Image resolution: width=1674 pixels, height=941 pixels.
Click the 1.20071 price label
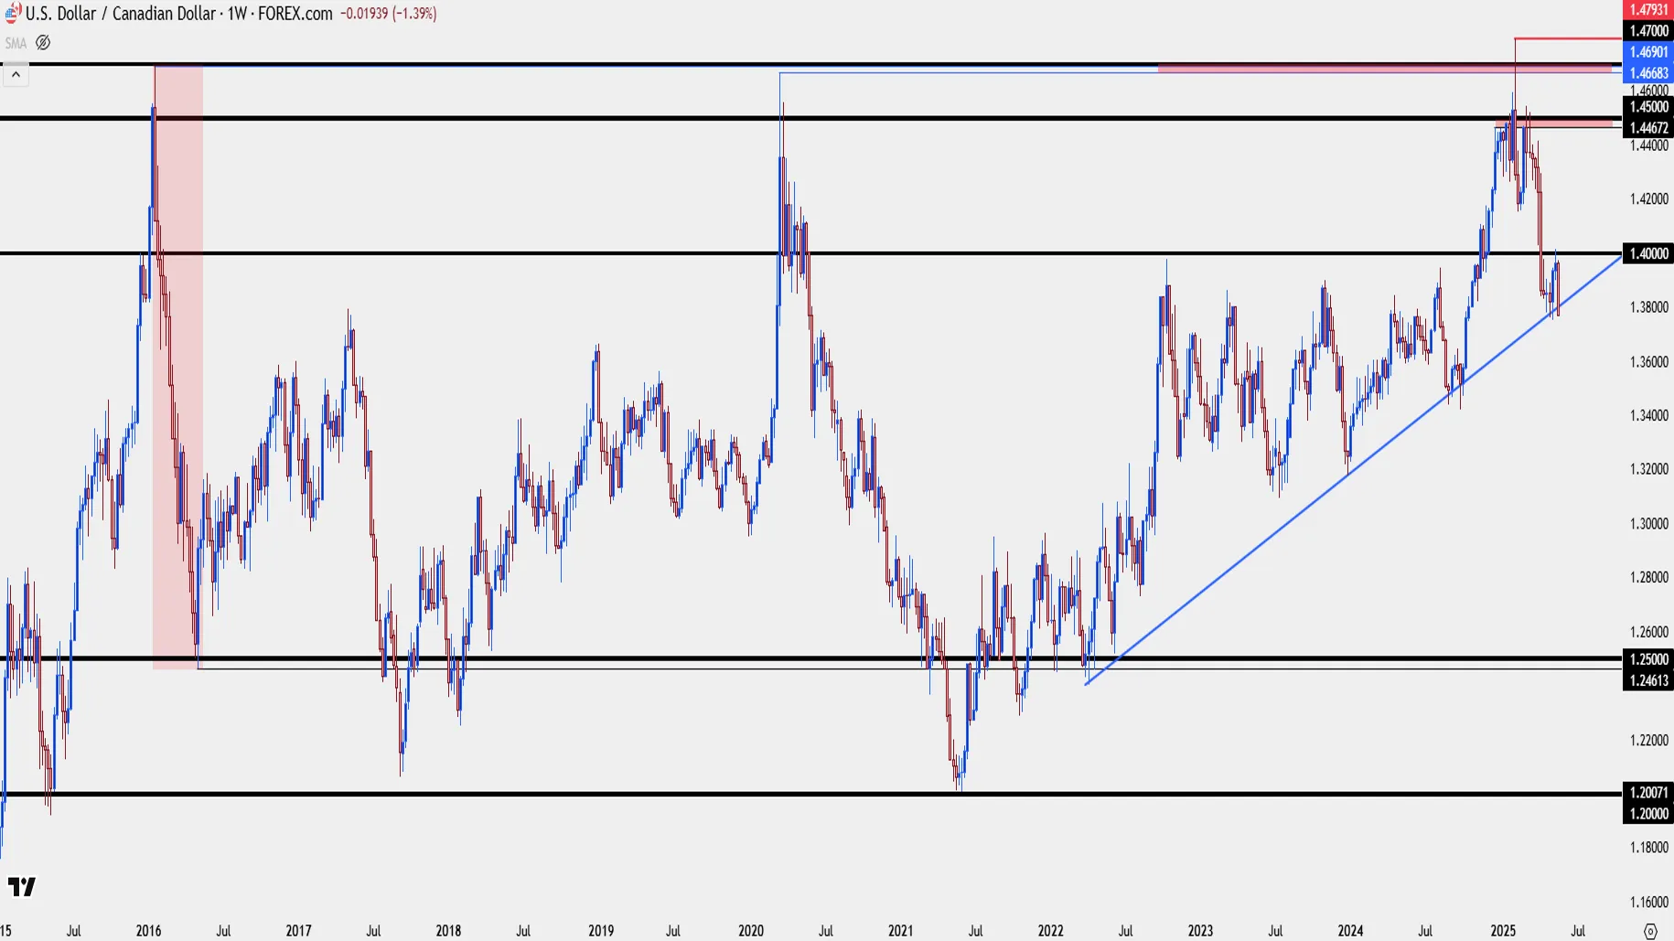click(x=1648, y=792)
